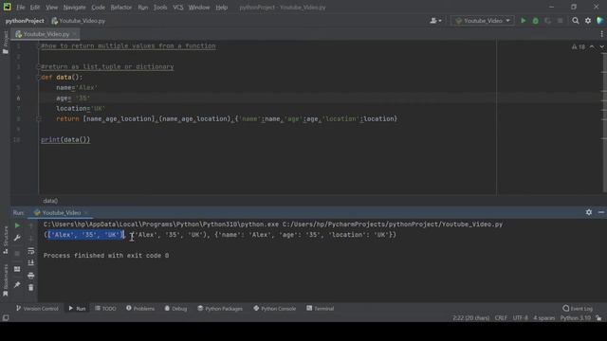
Task: Open the VCS menu
Action: tap(178, 8)
